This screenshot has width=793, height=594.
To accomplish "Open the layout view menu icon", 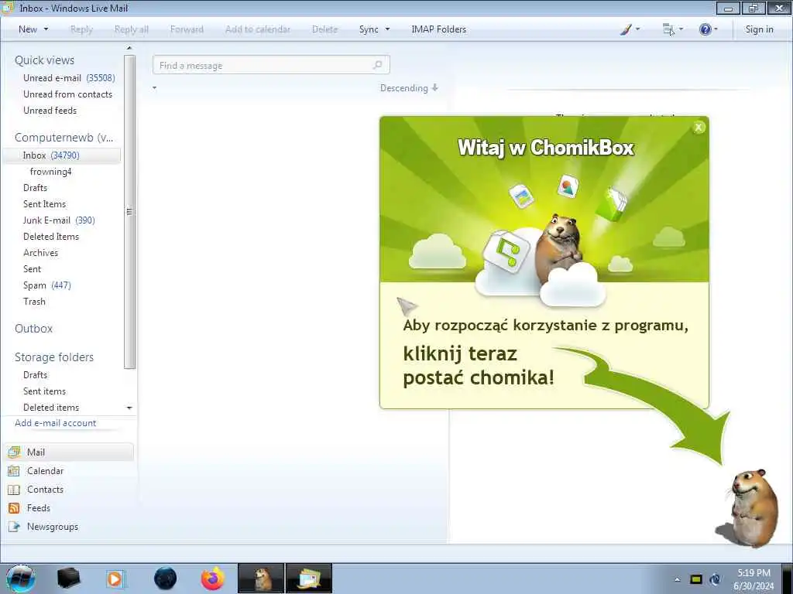I will click(x=668, y=30).
